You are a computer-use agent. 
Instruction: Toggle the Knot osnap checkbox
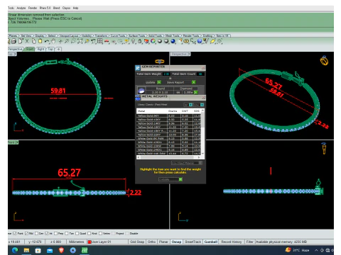click(x=89, y=233)
